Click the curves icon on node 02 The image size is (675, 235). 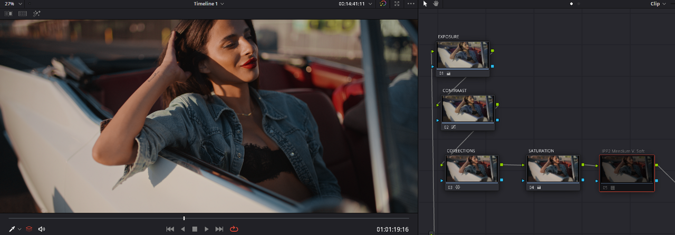point(454,127)
